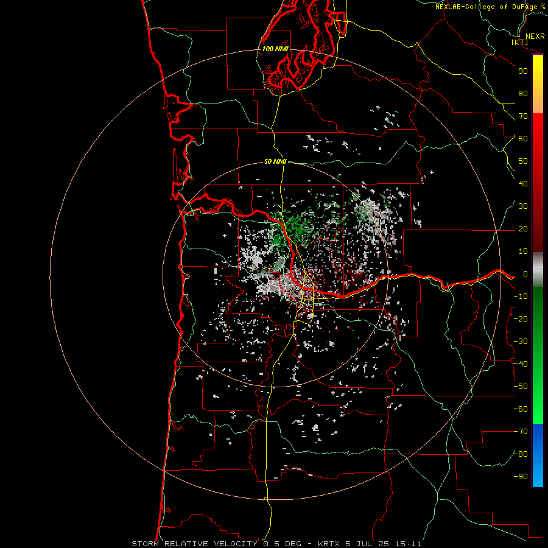Click the "-70" scale value
The image size is (548, 548).
click(x=521, y=432)
